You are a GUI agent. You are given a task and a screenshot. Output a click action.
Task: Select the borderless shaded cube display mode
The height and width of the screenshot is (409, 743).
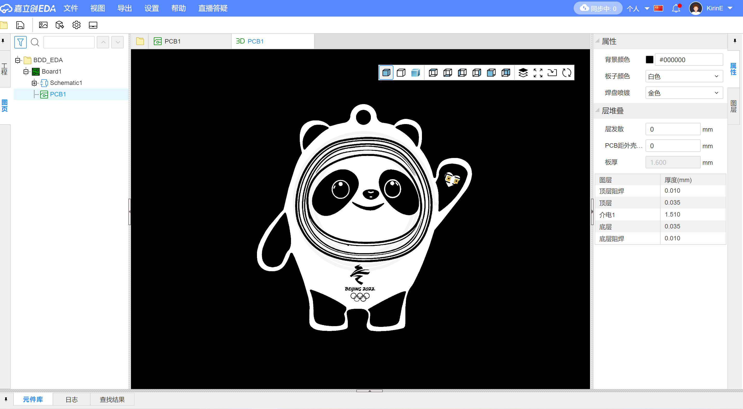(415, 73)
